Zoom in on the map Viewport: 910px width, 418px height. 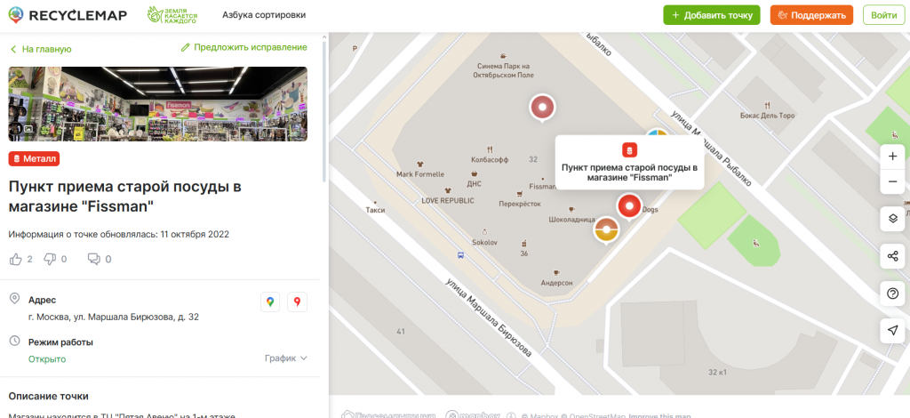[x=892, y=157]
